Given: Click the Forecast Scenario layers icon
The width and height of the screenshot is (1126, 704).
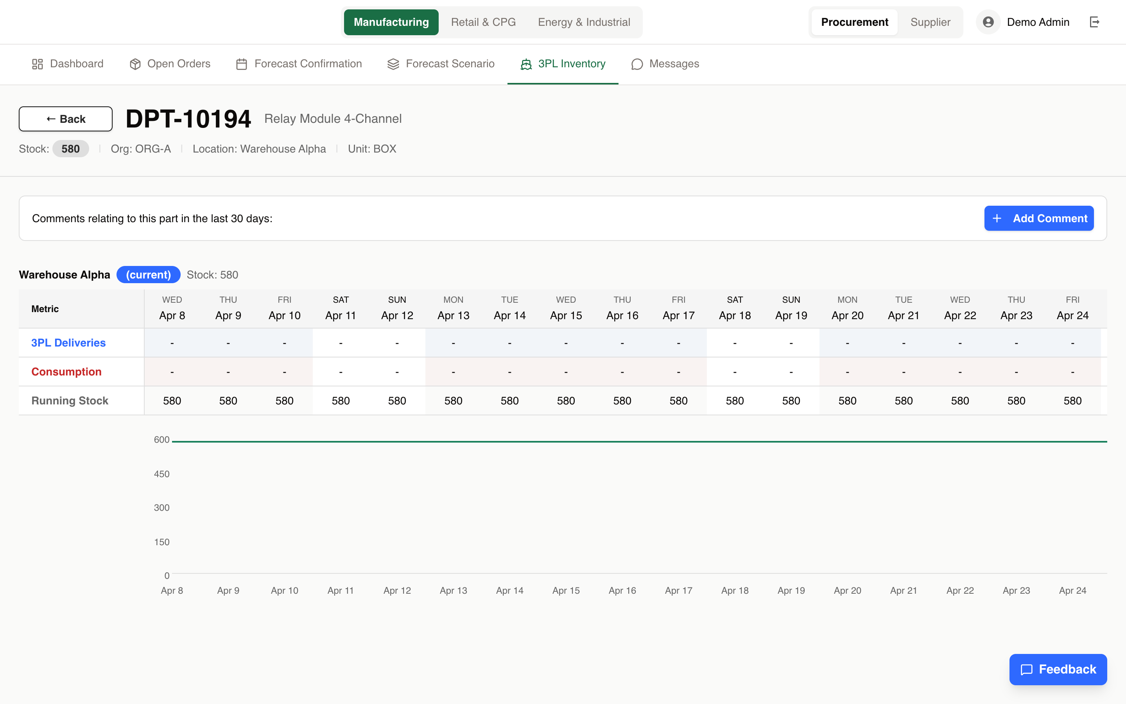Looking at the screenshot, I should point(393,64).
